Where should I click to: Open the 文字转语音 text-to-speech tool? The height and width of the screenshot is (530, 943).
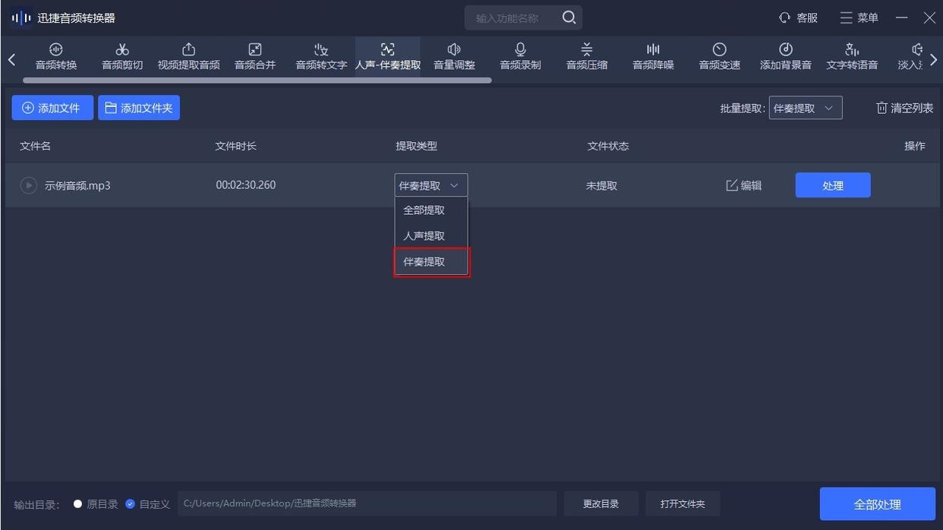pos(852,57)
